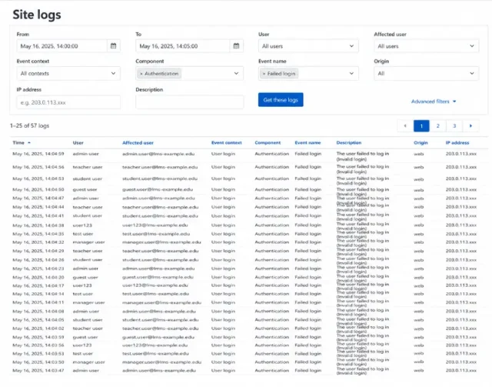Click student user in the 14:04:05 row

tap(87, 320)
